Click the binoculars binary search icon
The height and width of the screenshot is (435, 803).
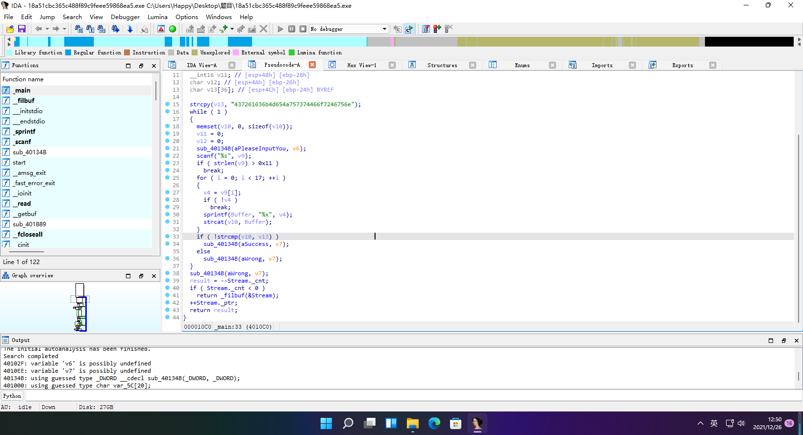click(x=101, y=29)
